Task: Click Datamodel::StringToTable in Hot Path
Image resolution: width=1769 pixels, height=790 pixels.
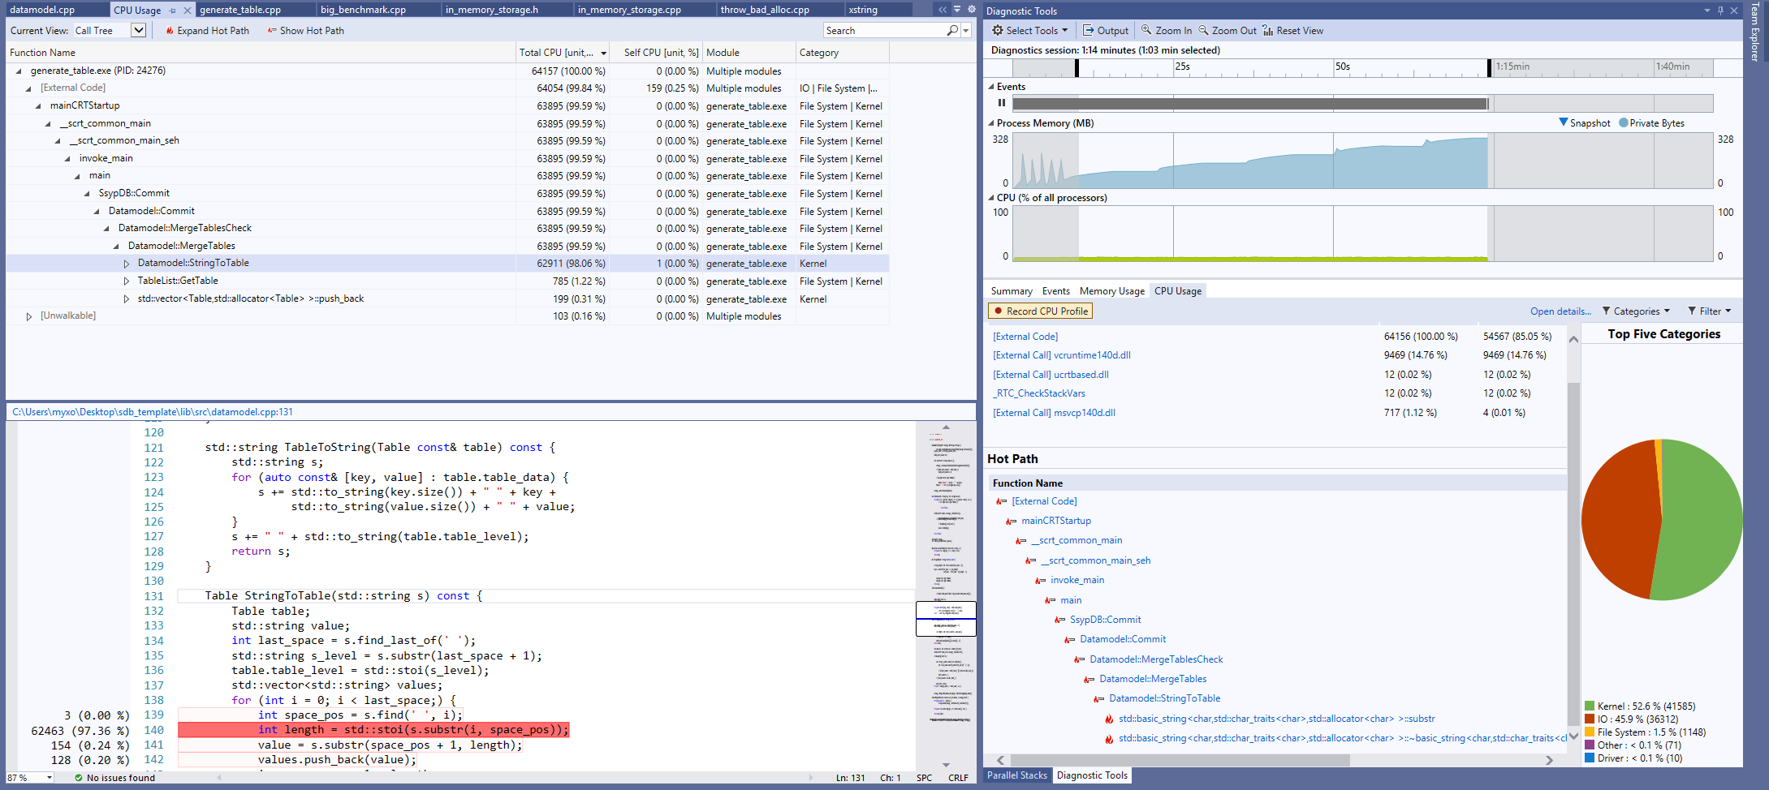Action: click(1164, 698)
